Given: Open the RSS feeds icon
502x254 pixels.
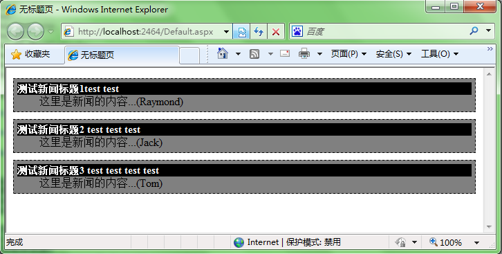Looking at the screenshot, I should point(254,54).
